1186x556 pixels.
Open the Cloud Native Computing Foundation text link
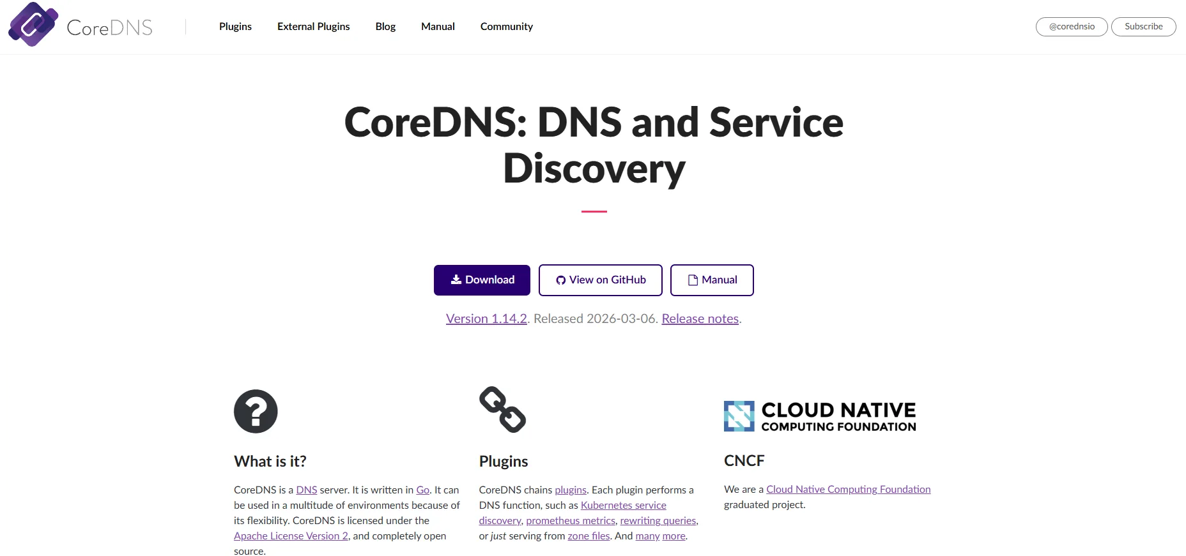tap(849, 489)
